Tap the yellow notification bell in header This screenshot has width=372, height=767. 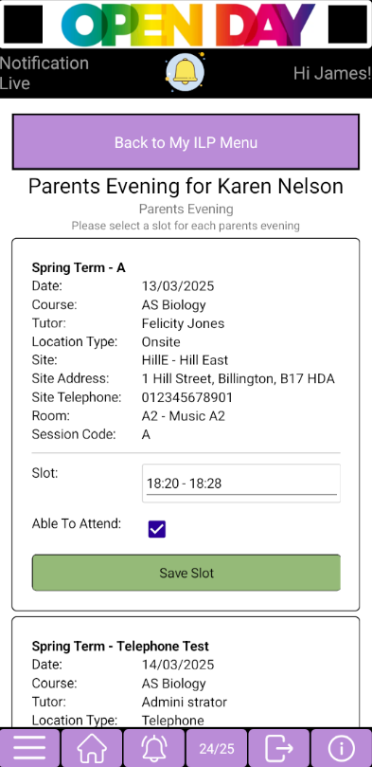pos(185,72)
